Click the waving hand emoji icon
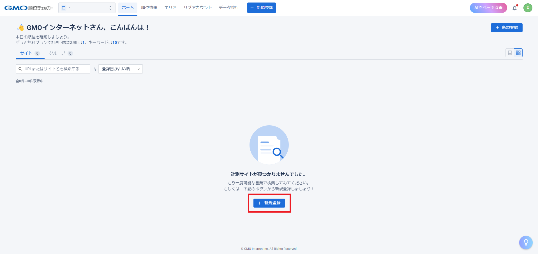538x254 pixels. pos(20,27)
